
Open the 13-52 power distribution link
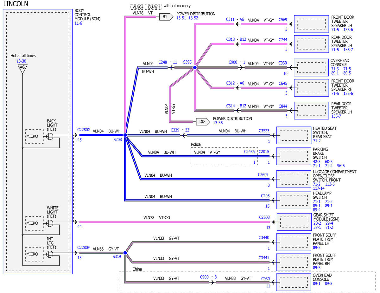pyautogui.click(x=193, y=18)
